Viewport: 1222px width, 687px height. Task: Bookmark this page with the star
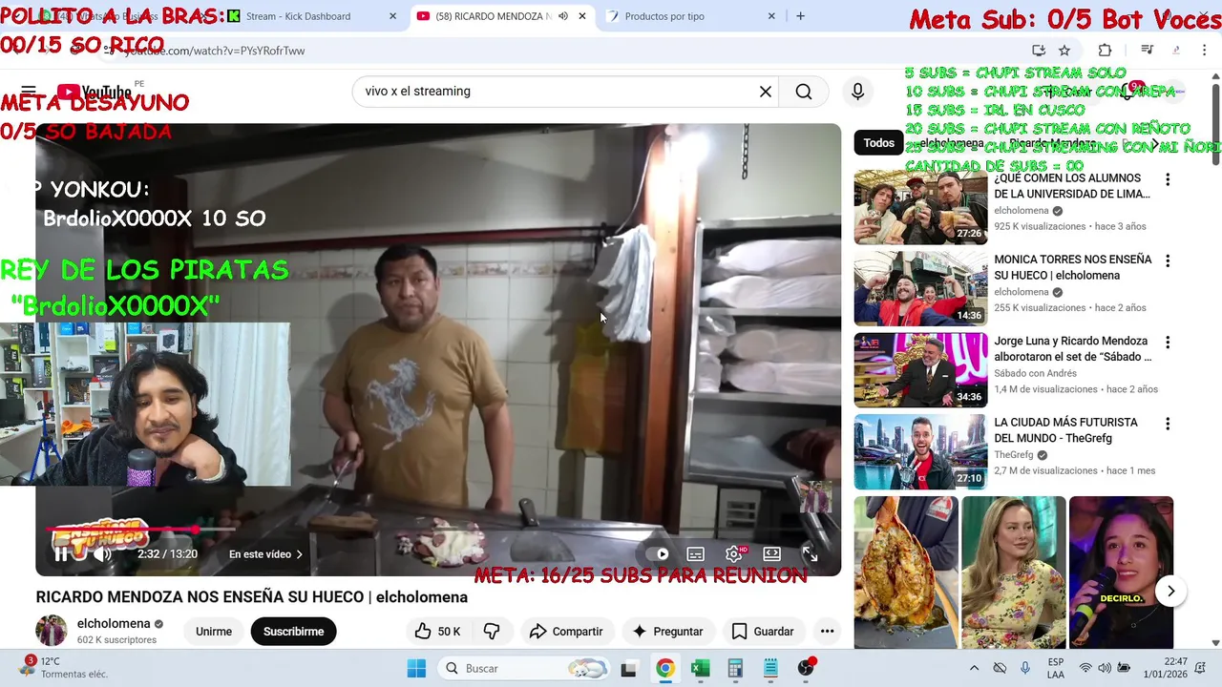[x=1064, y=51]
